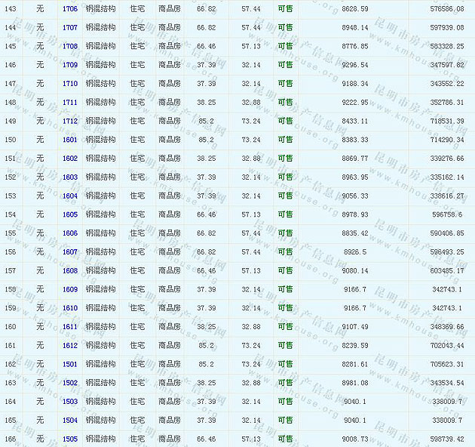475x447 pixels.
Task: Open room 1612 link
Action: click(69, 346)
